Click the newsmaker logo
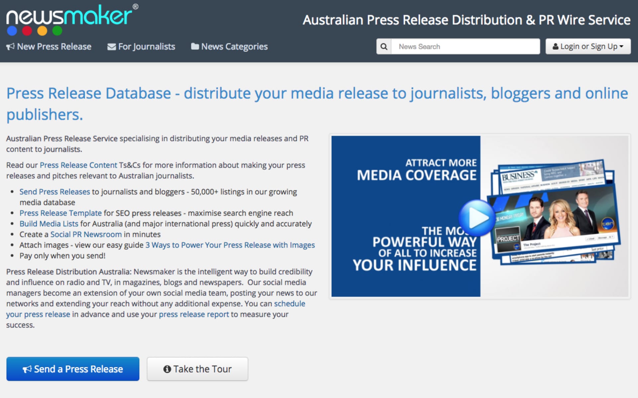 click(72, 20)
